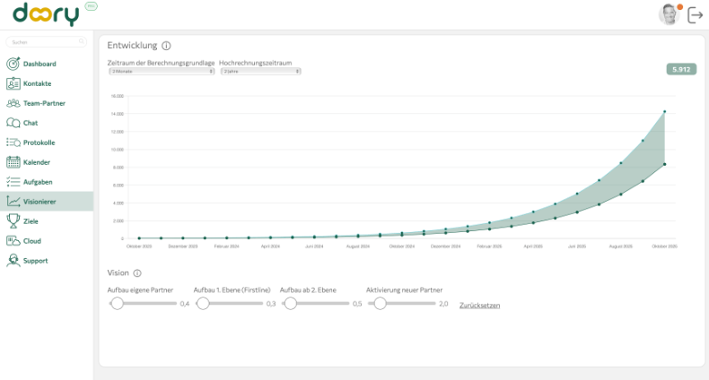The image size is (709, 380).
Task: Click the Kalender calendar icon
Action: coord(13,162)
